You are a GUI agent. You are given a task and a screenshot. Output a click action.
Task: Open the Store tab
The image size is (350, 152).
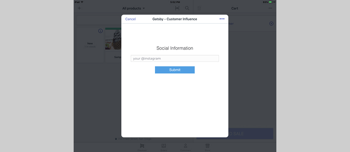207,147
